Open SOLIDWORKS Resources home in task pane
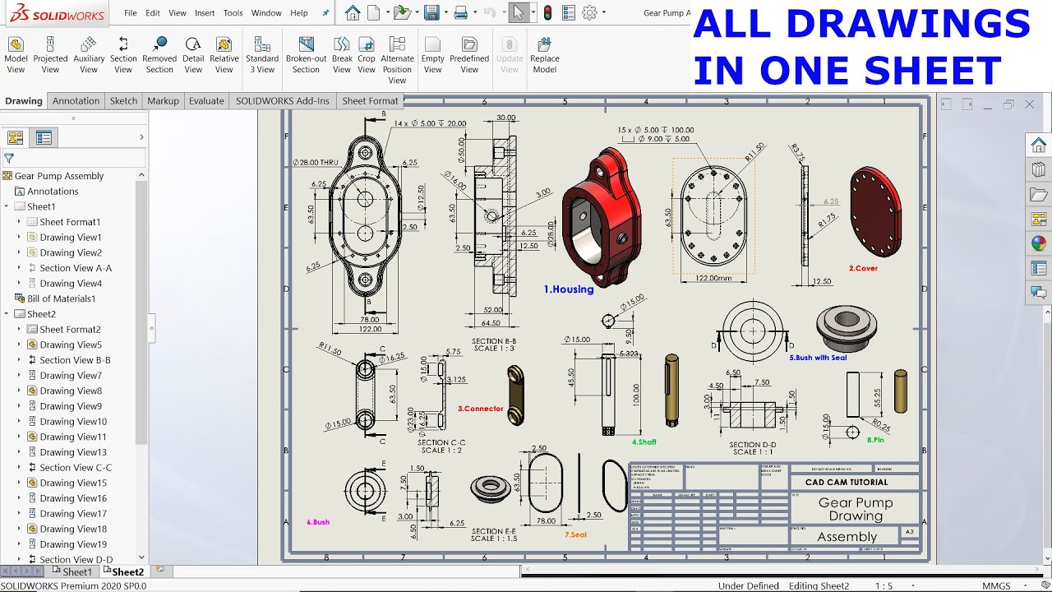1052x592 pixels. pyautogui.click(x=1039, y=146)
